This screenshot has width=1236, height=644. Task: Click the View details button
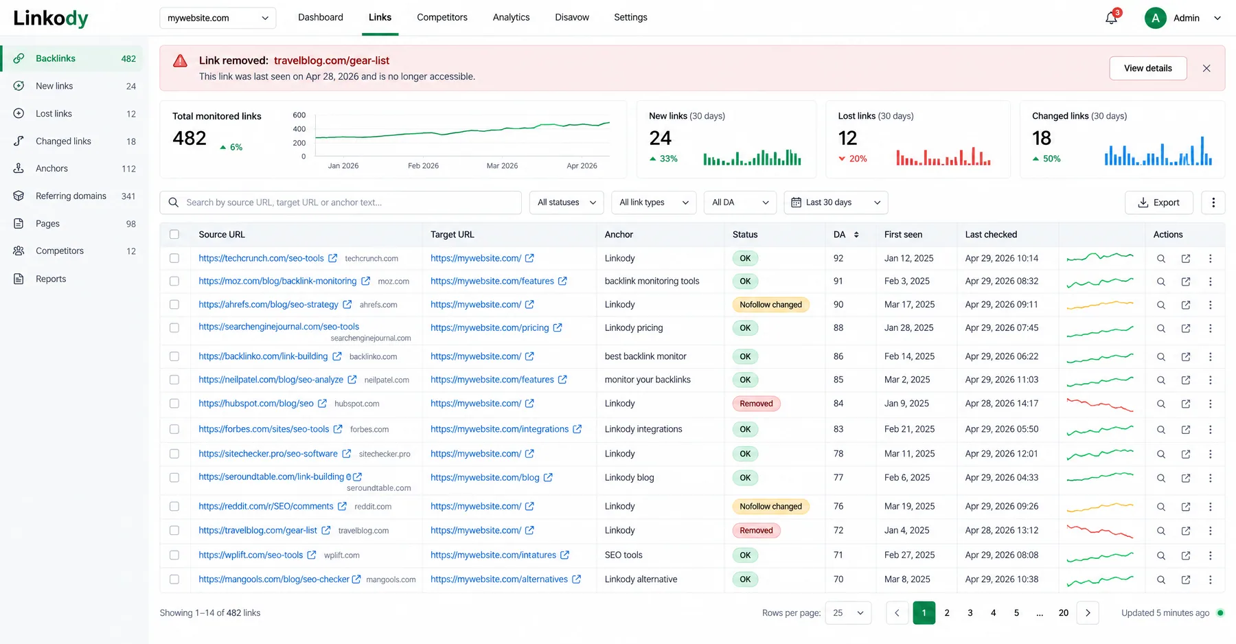click(1148, 68)
